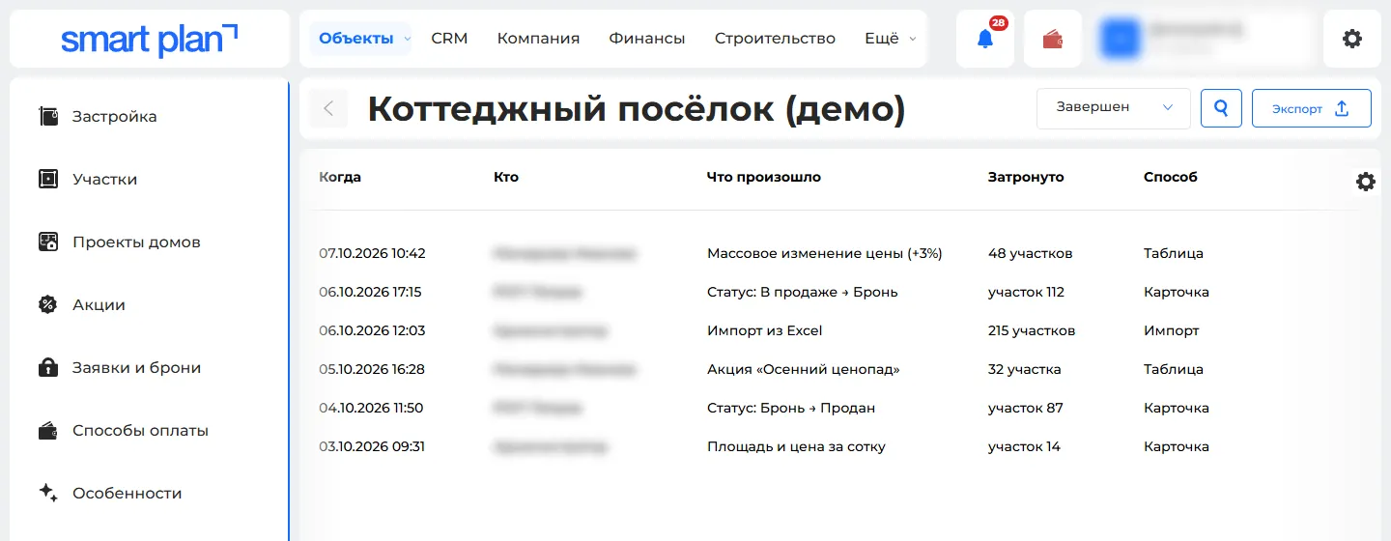The height and width of the screenshot is (541, 1391).
Task: Open notifications bell with 28 badge
Action: 985,39
